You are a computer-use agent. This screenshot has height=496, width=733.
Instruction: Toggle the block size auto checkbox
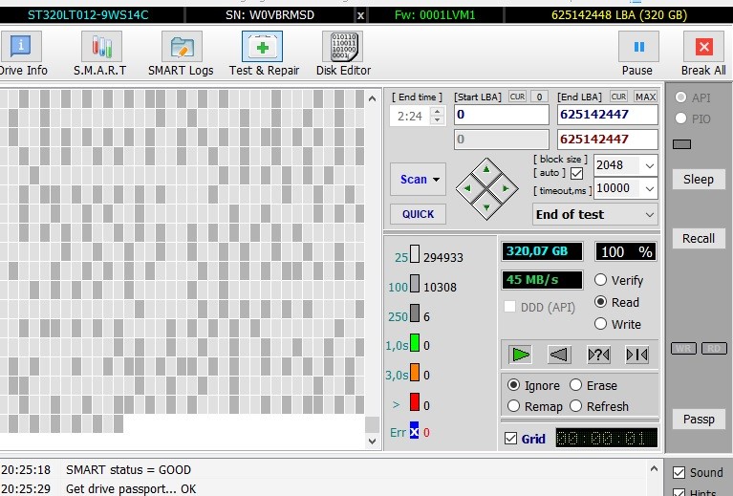click(577, 173)
